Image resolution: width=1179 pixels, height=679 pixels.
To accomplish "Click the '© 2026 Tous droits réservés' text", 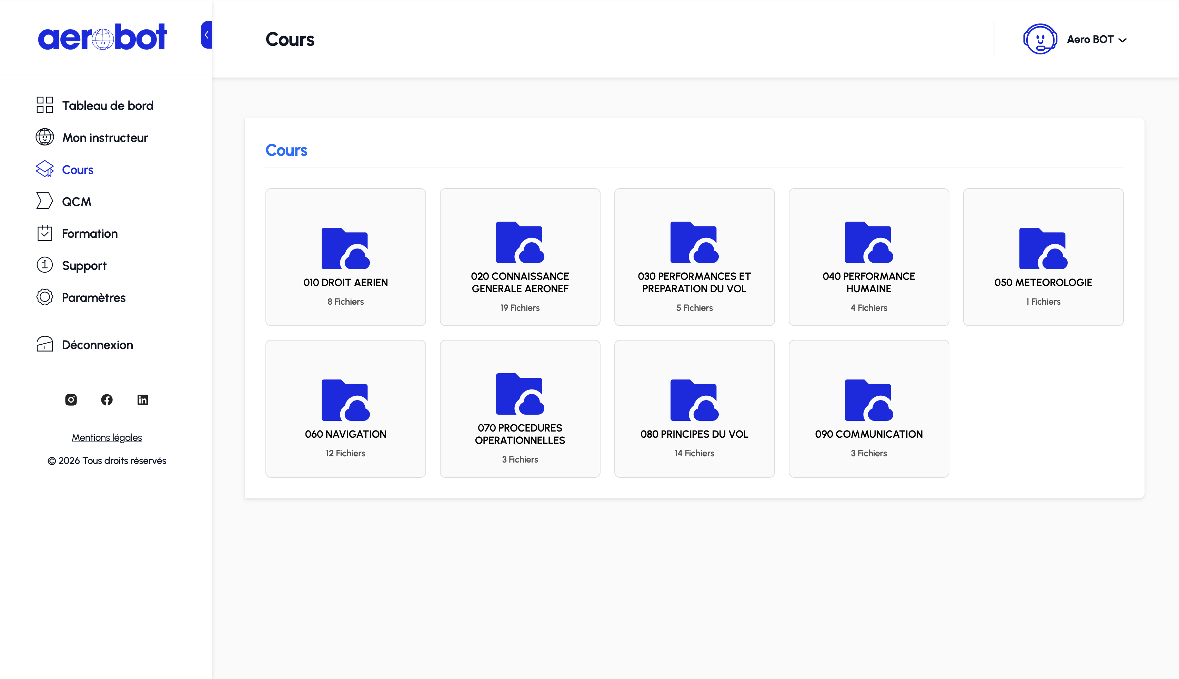I will [x=107, y=461].
